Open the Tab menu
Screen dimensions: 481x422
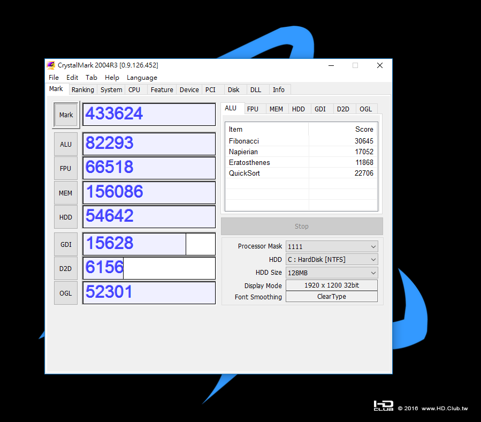click(91, 78)
